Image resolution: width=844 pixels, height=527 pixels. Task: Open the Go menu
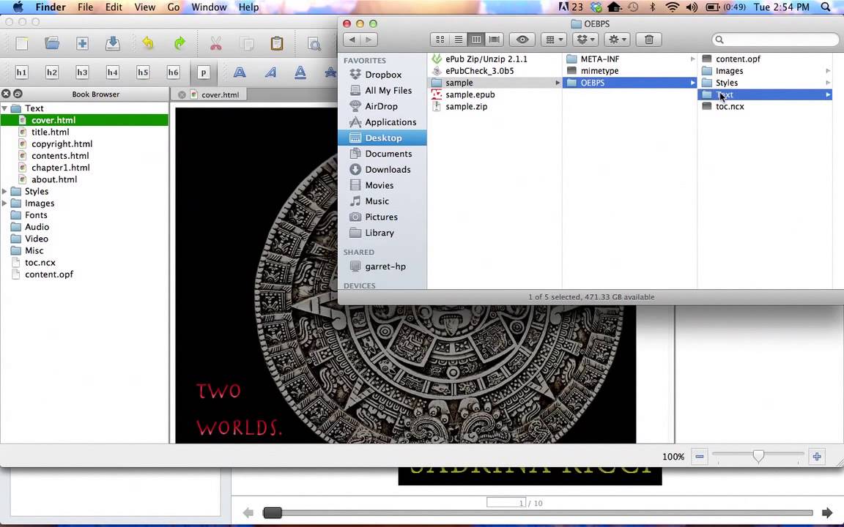[x=174, y=7]
